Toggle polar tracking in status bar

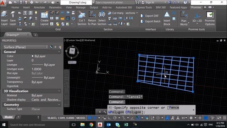[115, 118]
